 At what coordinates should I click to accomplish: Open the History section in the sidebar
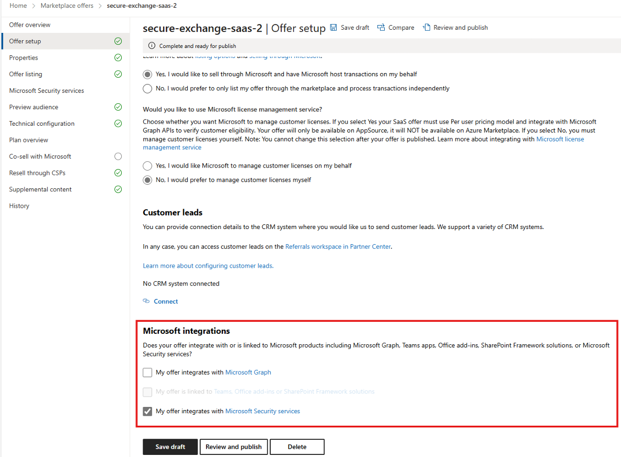pyautogui.click(x=19, y=206)
